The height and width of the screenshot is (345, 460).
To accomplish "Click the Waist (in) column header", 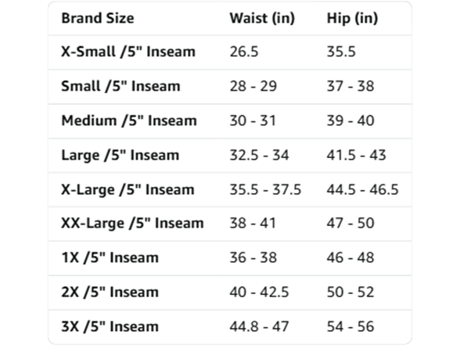I will coord(262,18).
